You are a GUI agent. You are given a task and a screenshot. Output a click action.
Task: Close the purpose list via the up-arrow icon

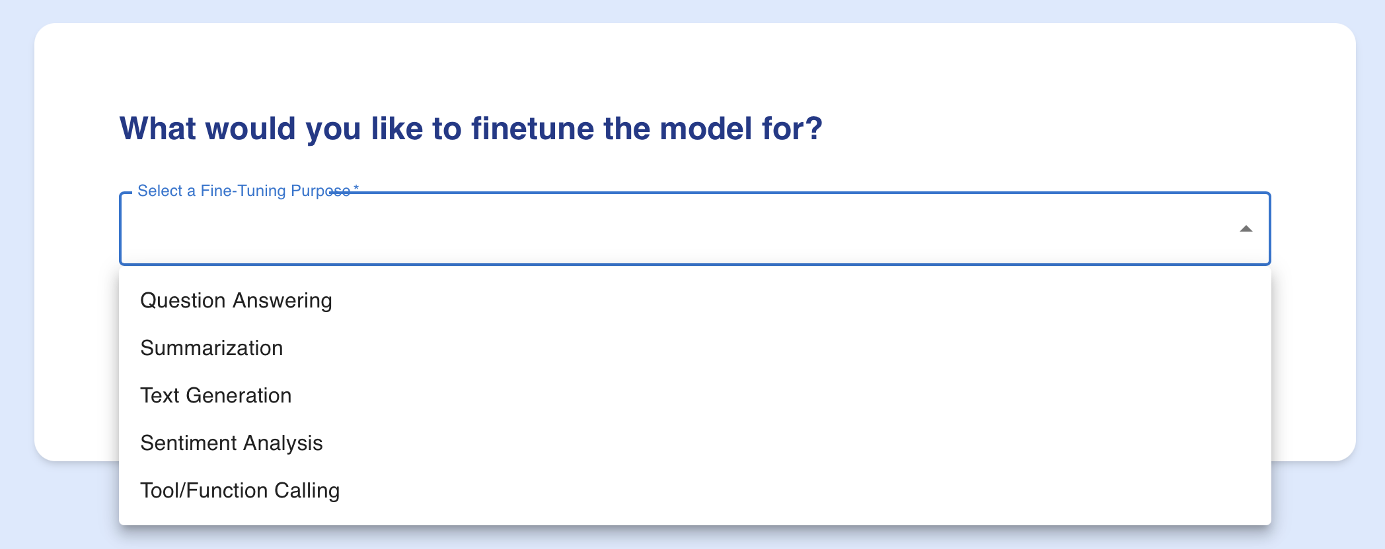(1246, 229)
